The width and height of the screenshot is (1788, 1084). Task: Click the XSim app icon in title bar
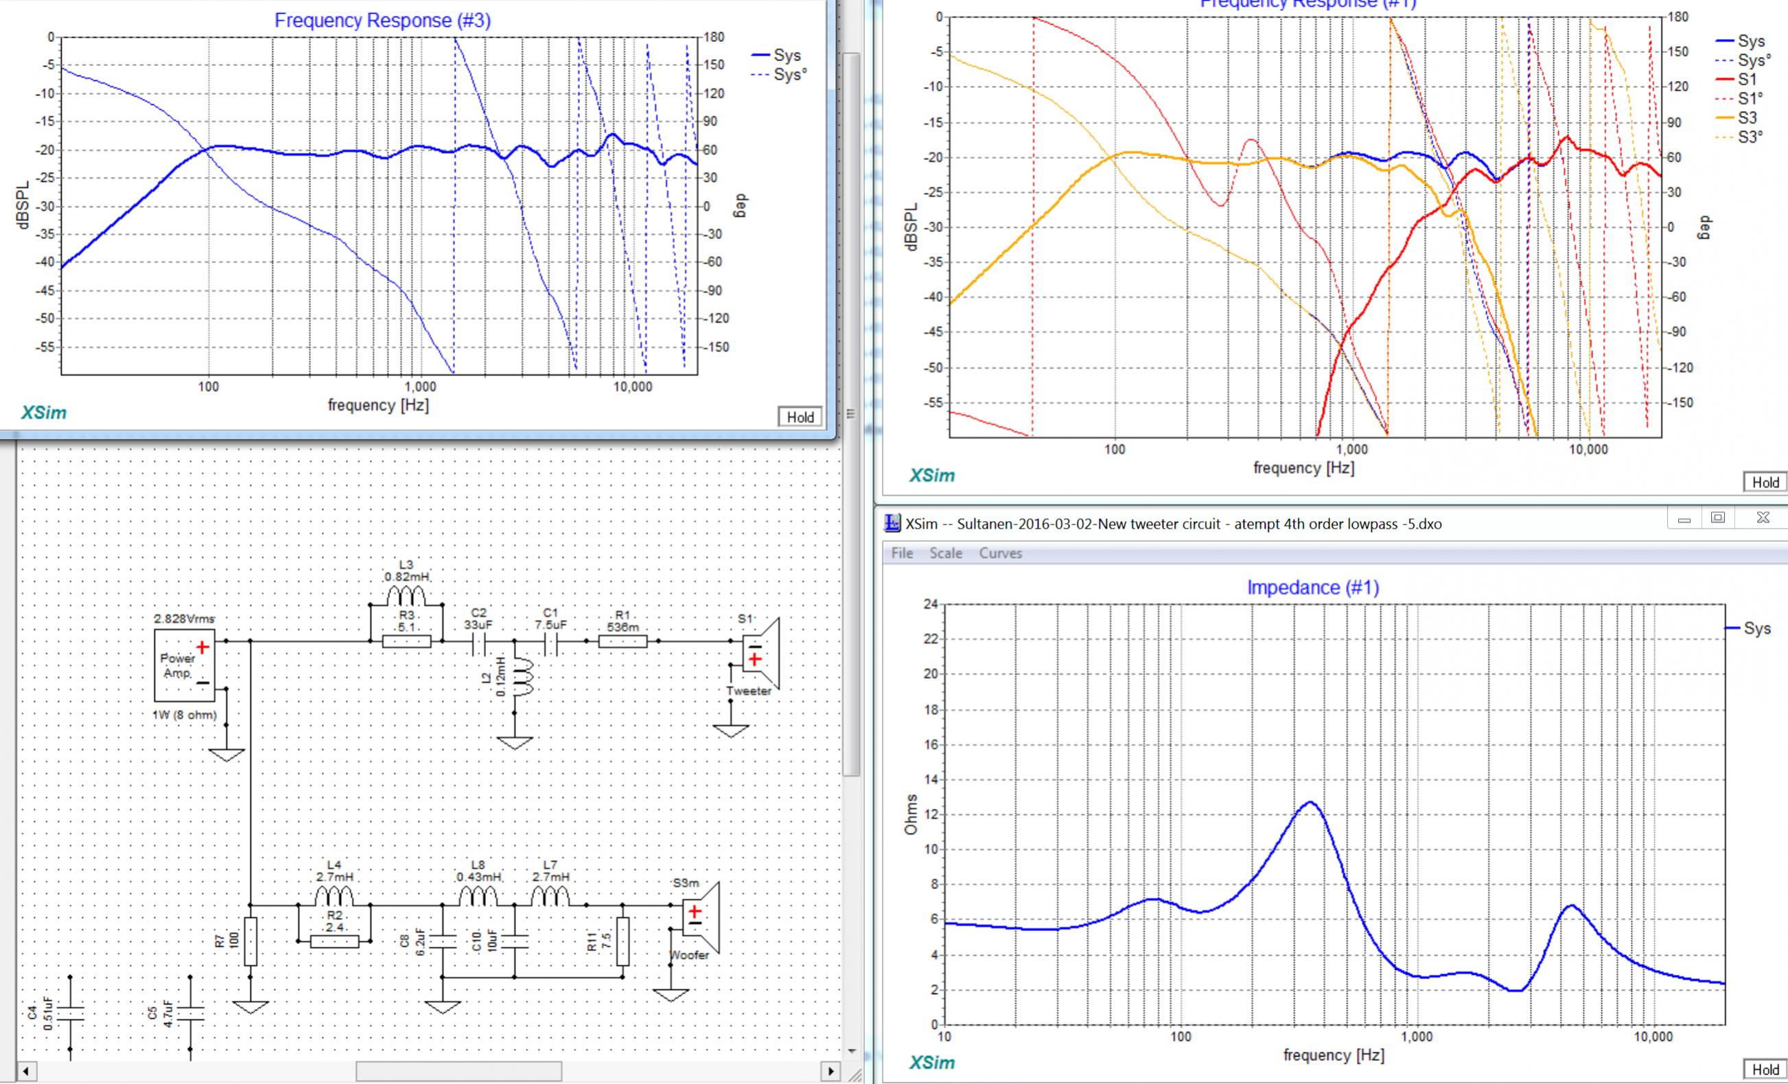coord(892,523)
